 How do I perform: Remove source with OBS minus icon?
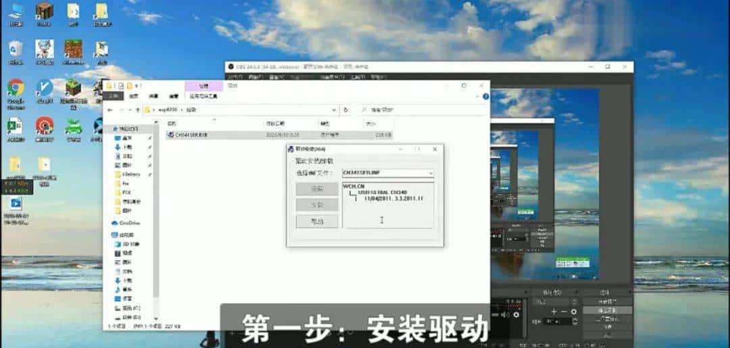tap(564, 312)
